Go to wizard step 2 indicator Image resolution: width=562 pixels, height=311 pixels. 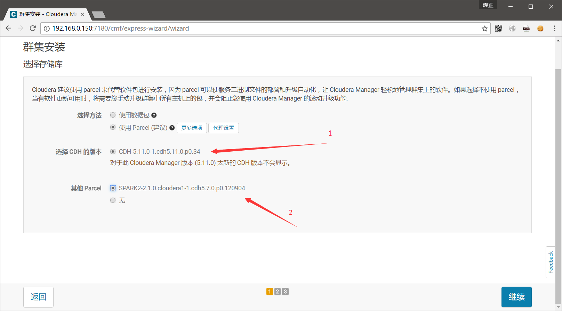pos(278,292)
